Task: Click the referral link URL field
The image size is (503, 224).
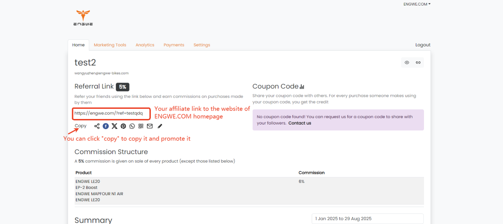Action: pos(111,113)
